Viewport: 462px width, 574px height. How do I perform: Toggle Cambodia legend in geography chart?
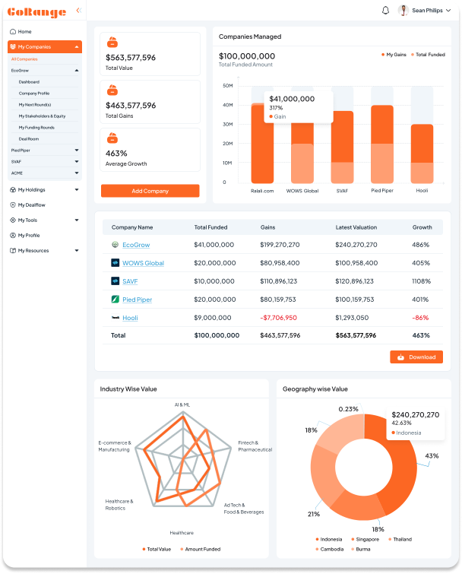point(330,549)
